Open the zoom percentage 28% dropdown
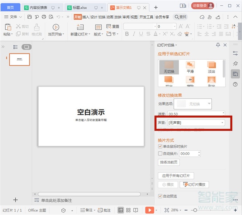This screenshot has width=242, height=215. (x=176, y=210)
